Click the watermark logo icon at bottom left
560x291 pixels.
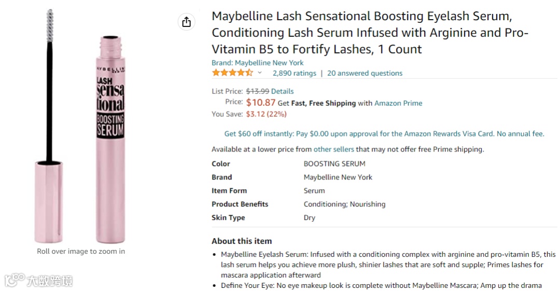pyautogui.click(x=15, y=281)
